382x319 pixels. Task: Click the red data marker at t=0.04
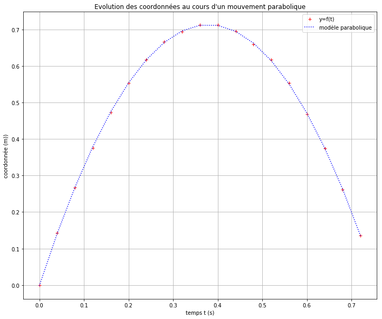point(58,233)
